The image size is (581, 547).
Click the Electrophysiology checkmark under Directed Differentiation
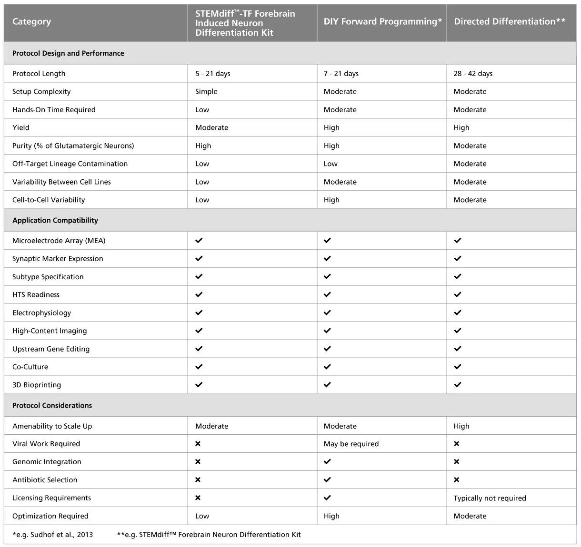pyautogui.click(x=458, y=313)
